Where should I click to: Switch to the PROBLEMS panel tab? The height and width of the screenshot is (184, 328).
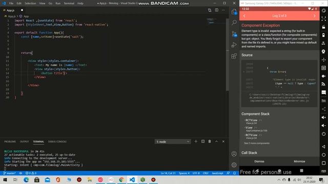pos(10,142)
